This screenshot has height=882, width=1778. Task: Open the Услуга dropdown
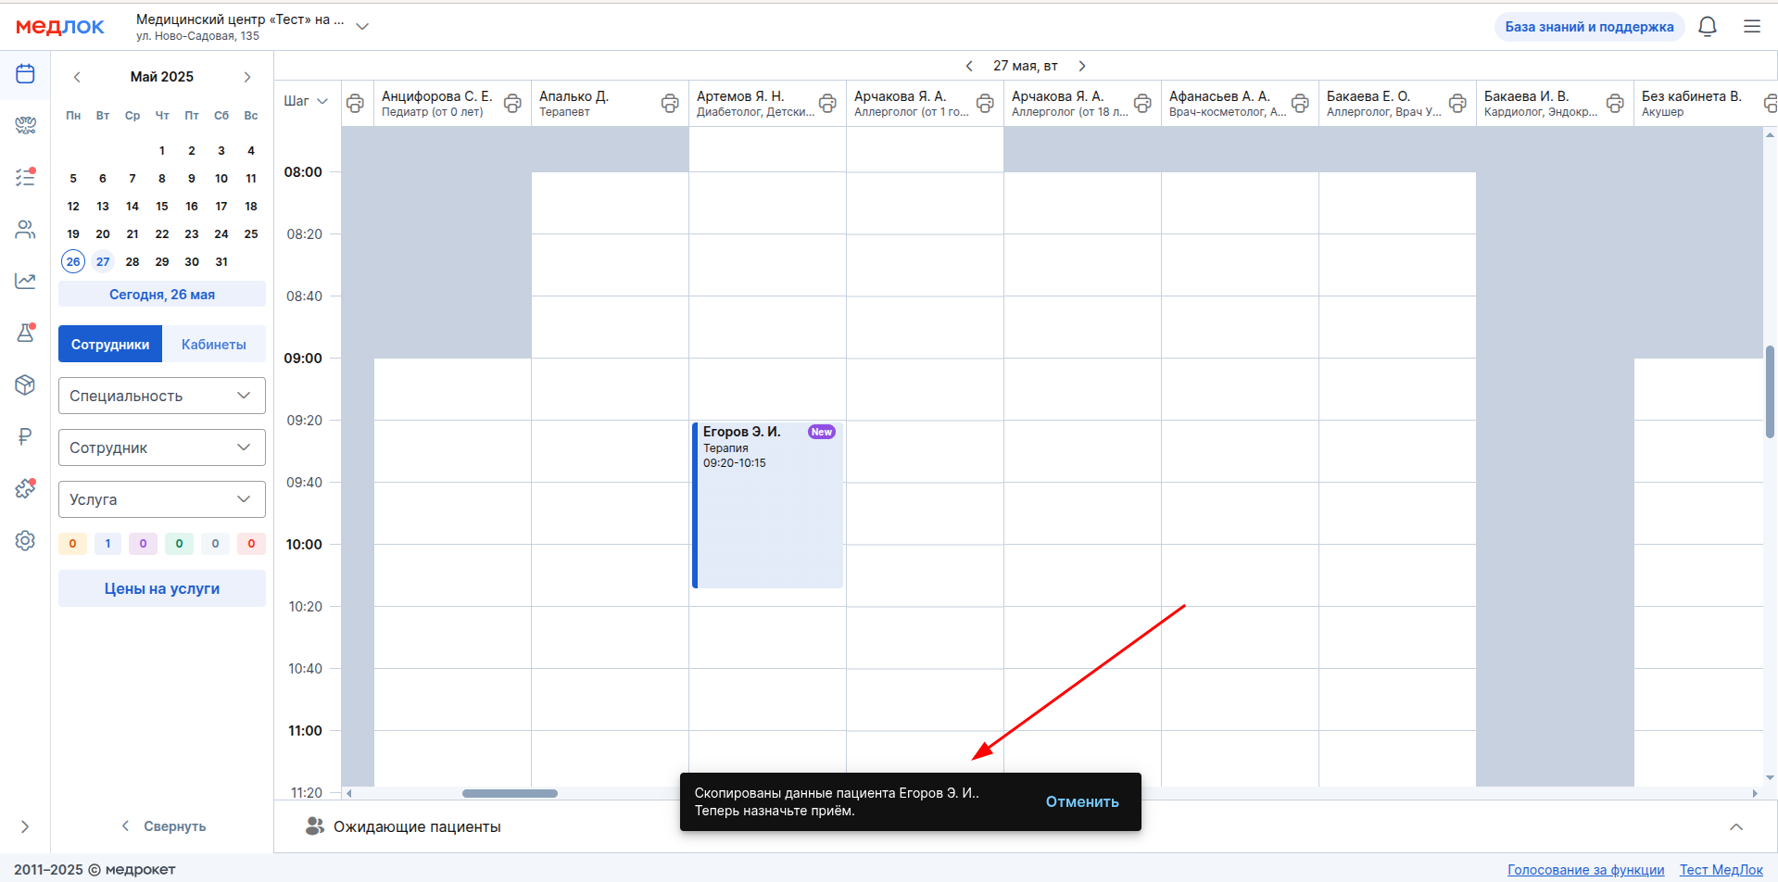tap(162, 499)
